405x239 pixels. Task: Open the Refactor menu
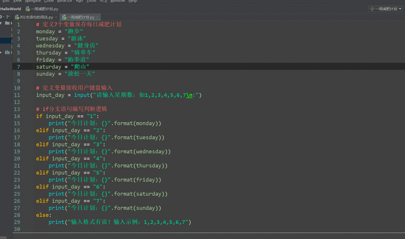65,1
